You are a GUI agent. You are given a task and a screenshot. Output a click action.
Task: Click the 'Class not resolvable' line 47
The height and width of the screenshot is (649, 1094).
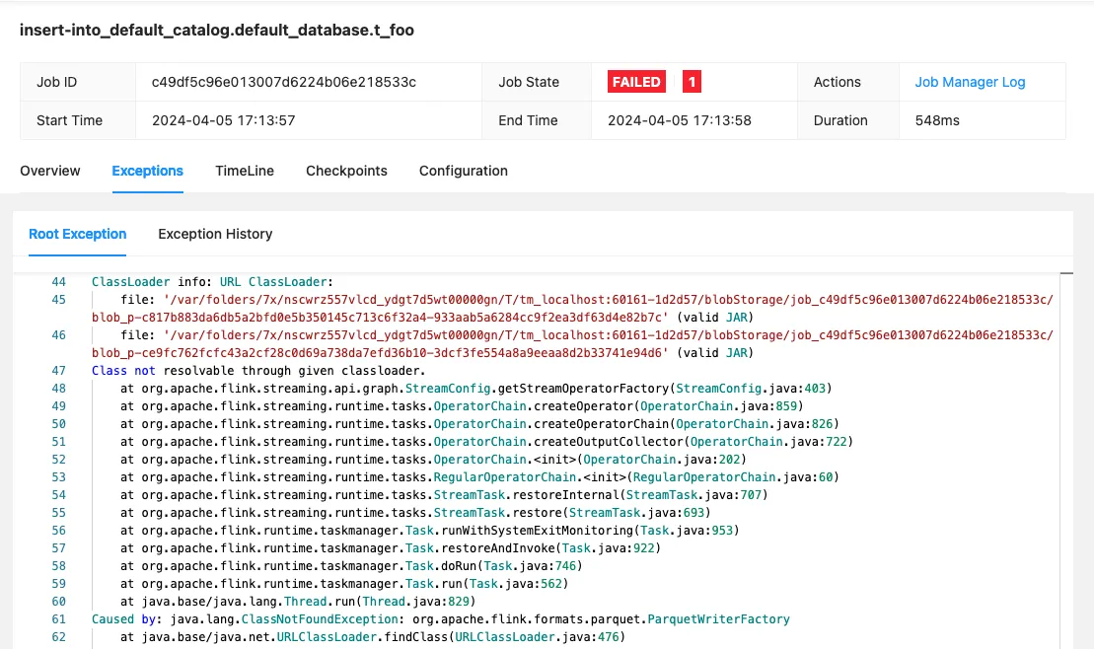tap(257, 371)
